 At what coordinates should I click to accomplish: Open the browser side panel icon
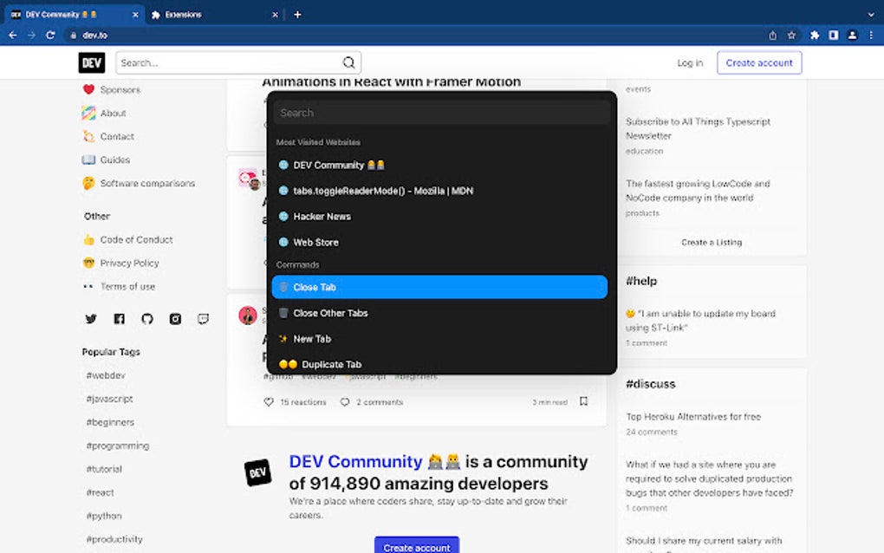point(833,35)
